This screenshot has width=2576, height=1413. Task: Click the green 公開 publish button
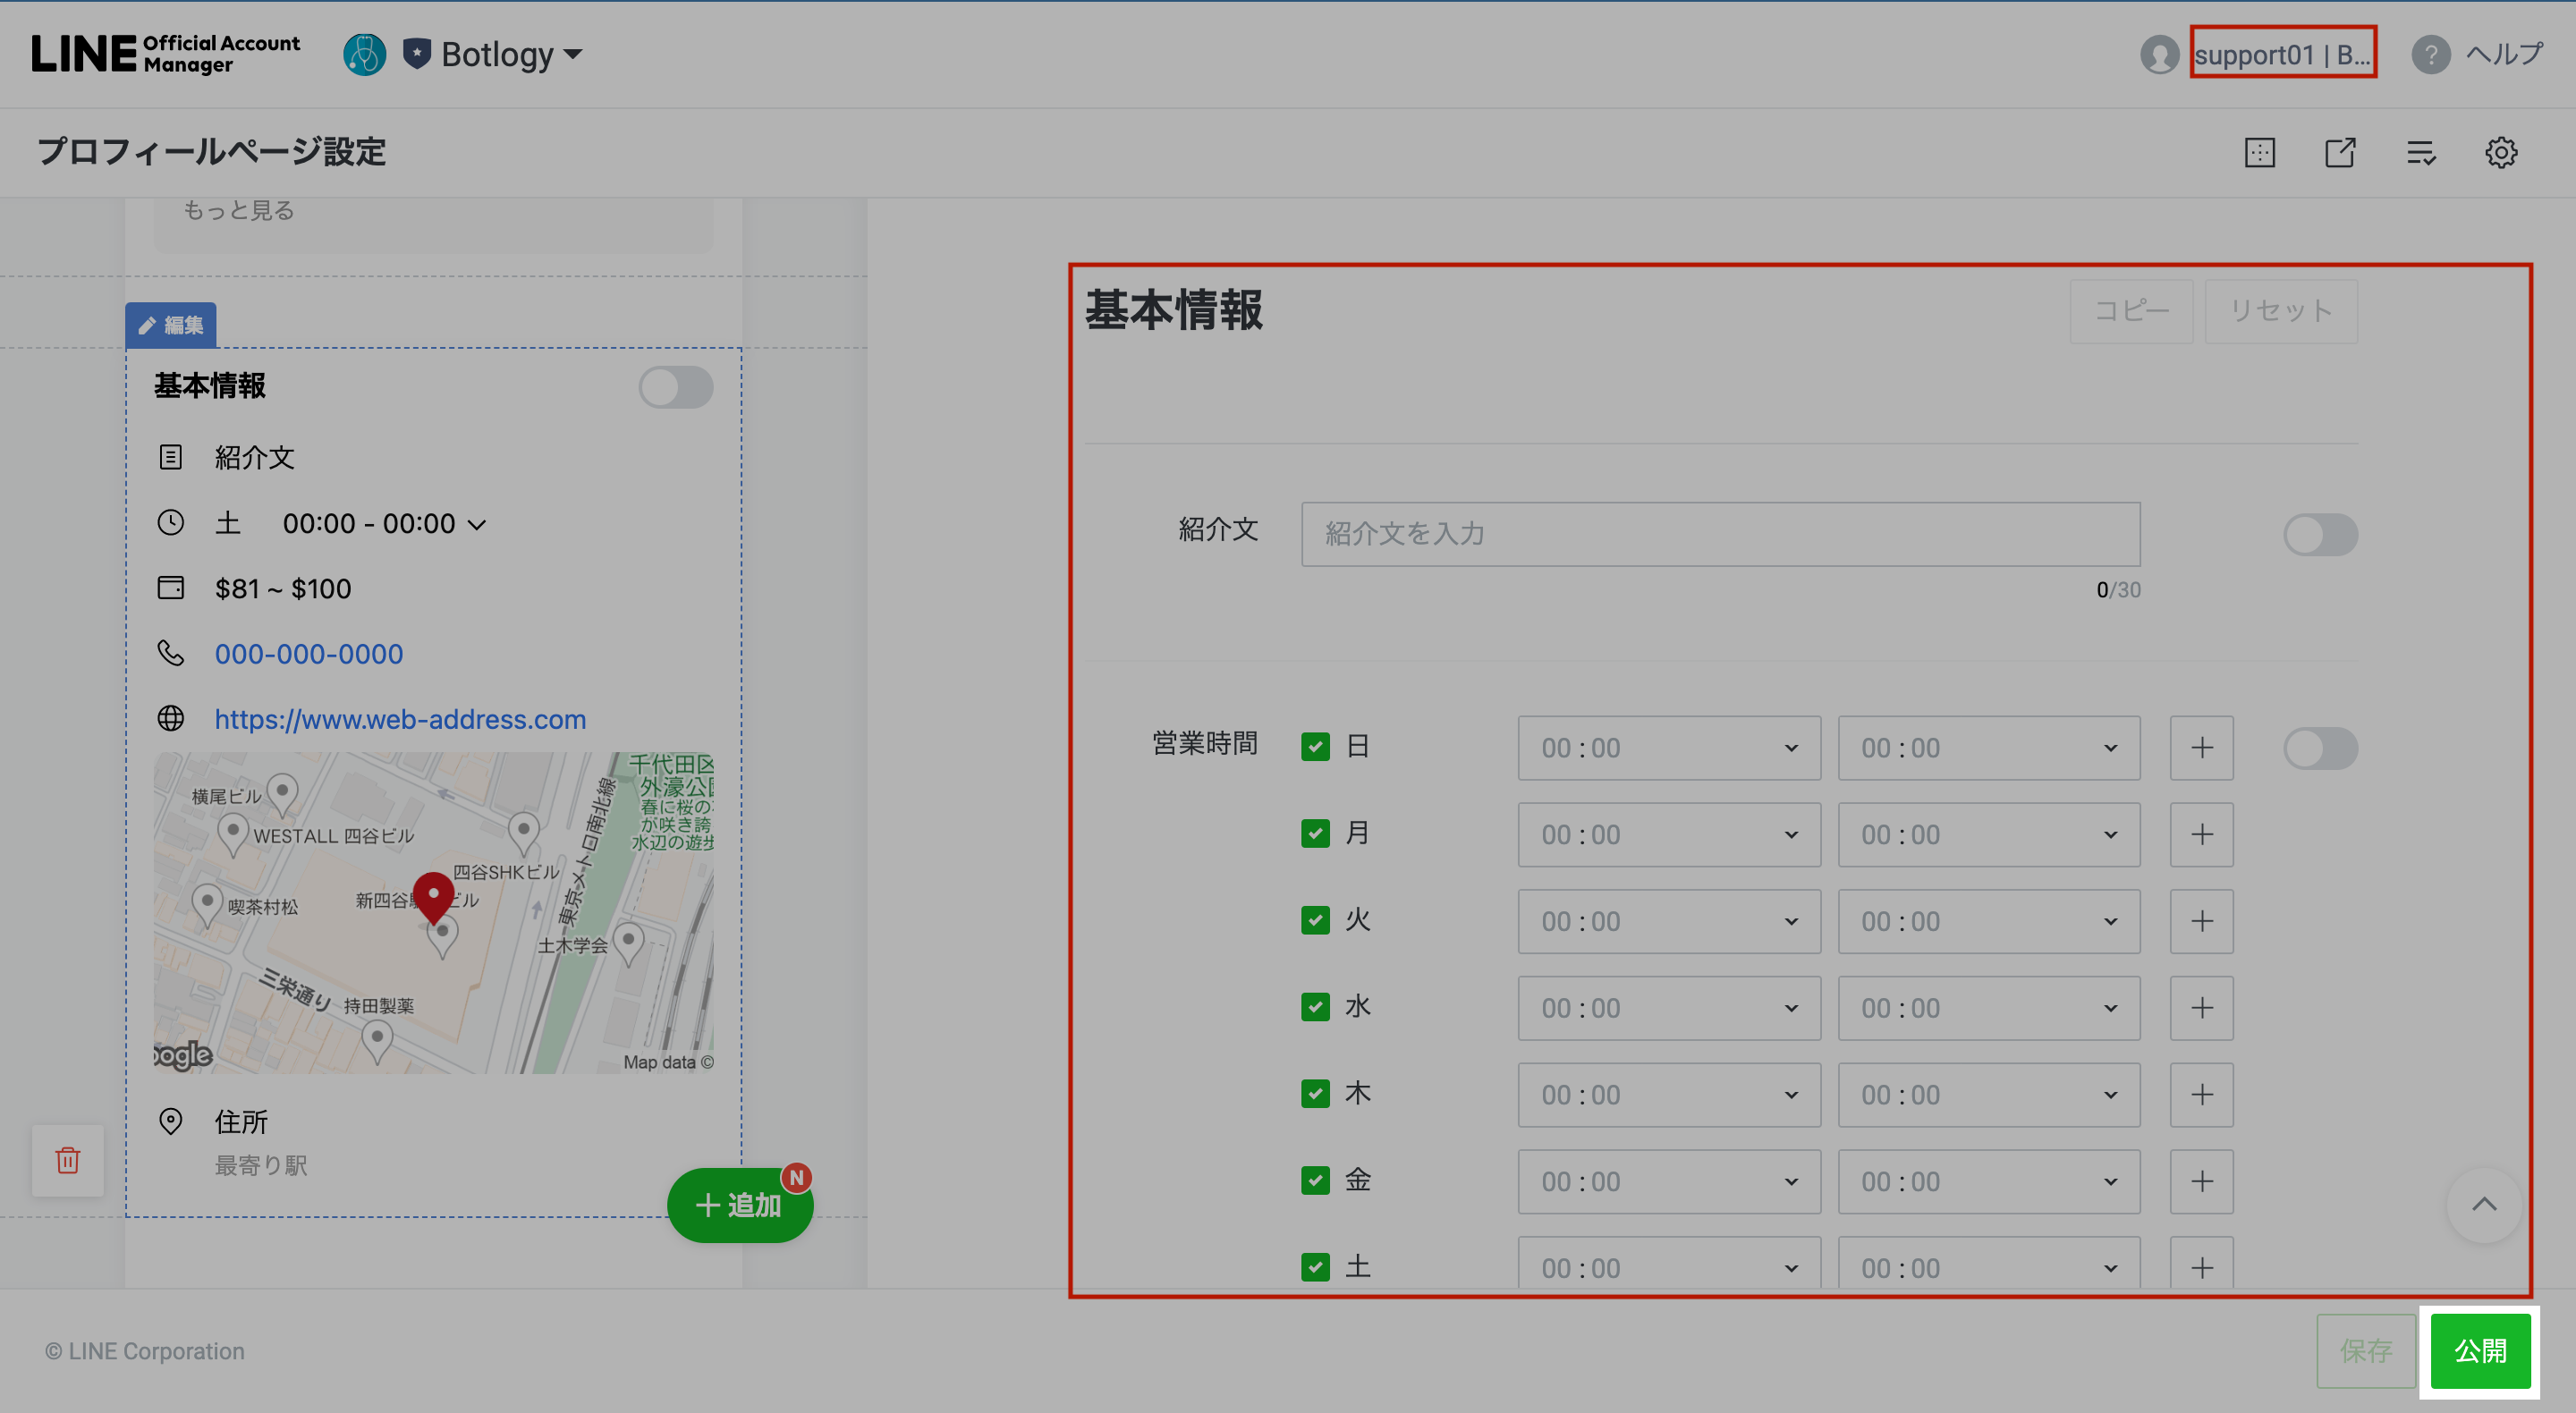(2479, 1351)
